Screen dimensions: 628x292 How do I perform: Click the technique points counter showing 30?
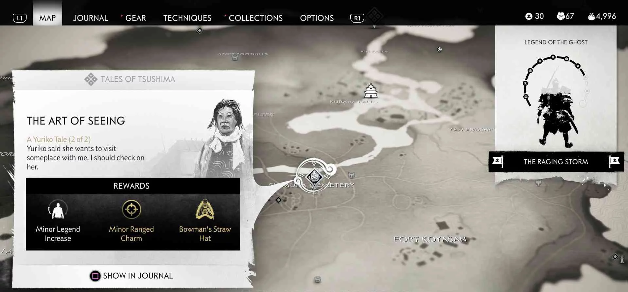[x=534, y=16]
